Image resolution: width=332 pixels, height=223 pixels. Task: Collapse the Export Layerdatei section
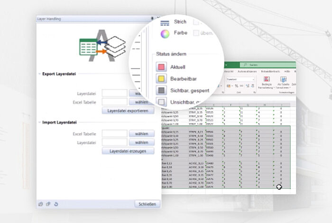coord(39,74)
